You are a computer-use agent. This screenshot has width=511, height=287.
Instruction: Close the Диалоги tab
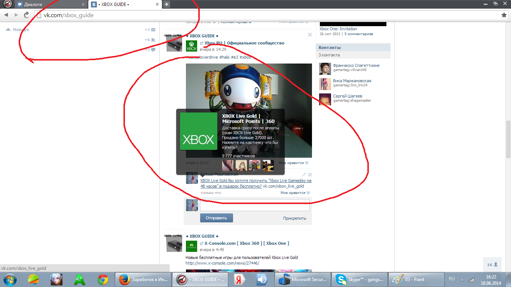(83, 4)
